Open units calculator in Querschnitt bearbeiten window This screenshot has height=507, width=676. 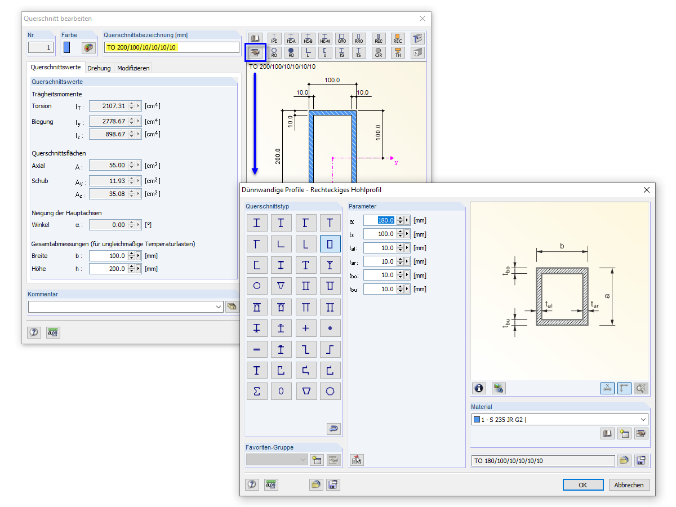tap(53, 332)
